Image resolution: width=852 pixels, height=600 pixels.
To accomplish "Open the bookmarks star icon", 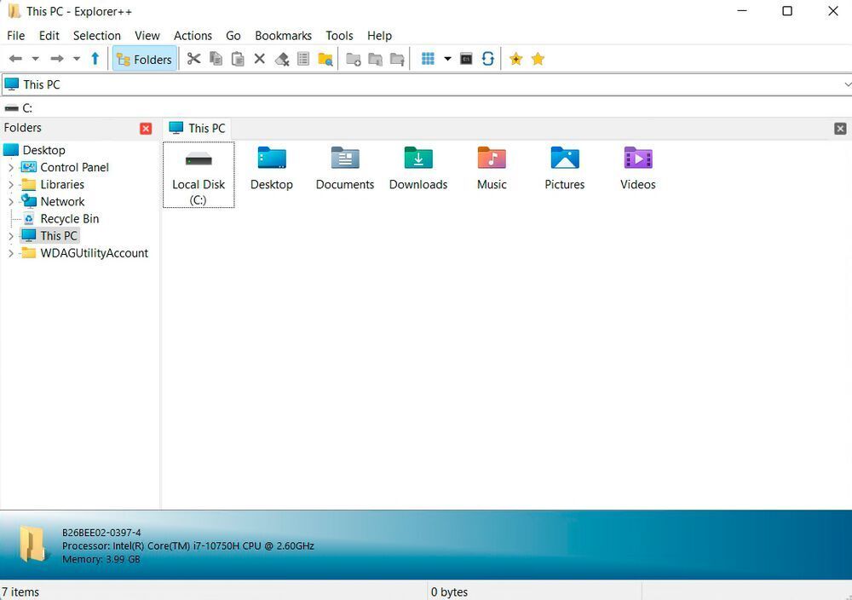I will pos(538,59).
